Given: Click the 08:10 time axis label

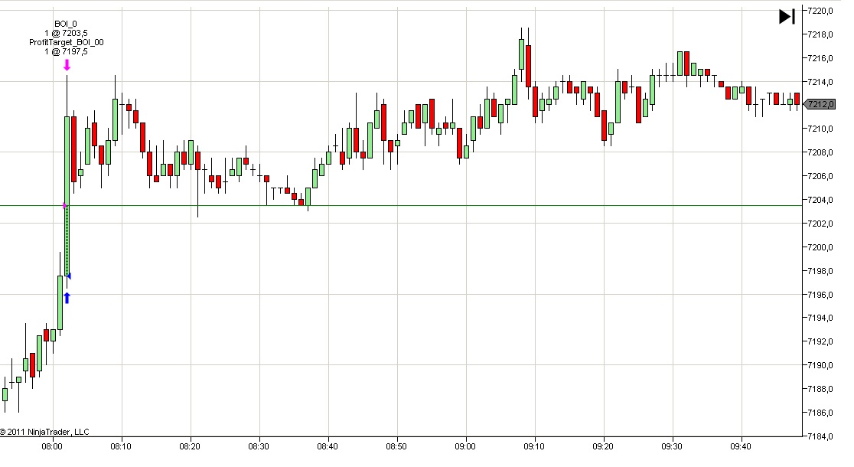Looking at the screenshot, I should [x=121, y=446].
